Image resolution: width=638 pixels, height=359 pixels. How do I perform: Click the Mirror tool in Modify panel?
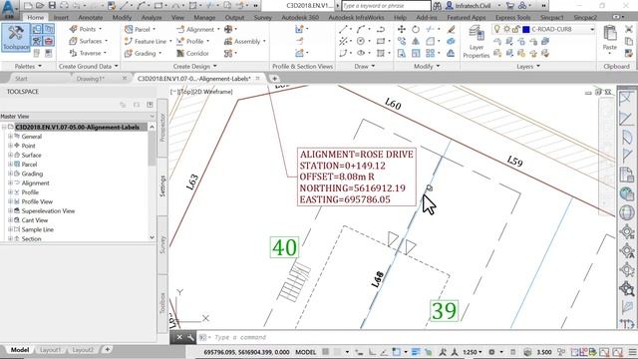pos(416,41)
